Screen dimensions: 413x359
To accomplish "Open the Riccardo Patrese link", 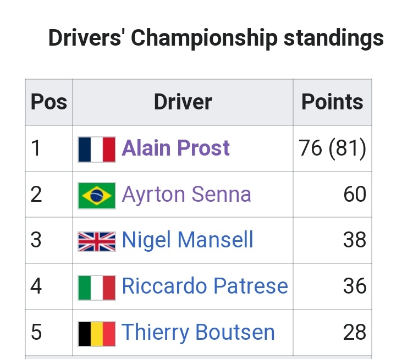I will 205,286.
